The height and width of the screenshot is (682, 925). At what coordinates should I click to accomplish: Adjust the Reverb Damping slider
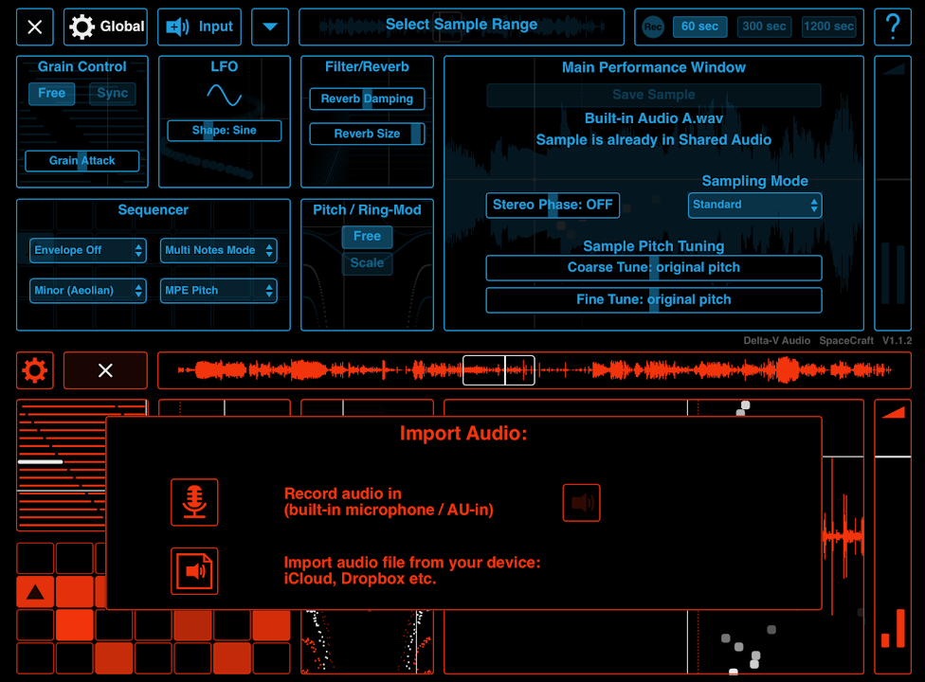(367, 99)
